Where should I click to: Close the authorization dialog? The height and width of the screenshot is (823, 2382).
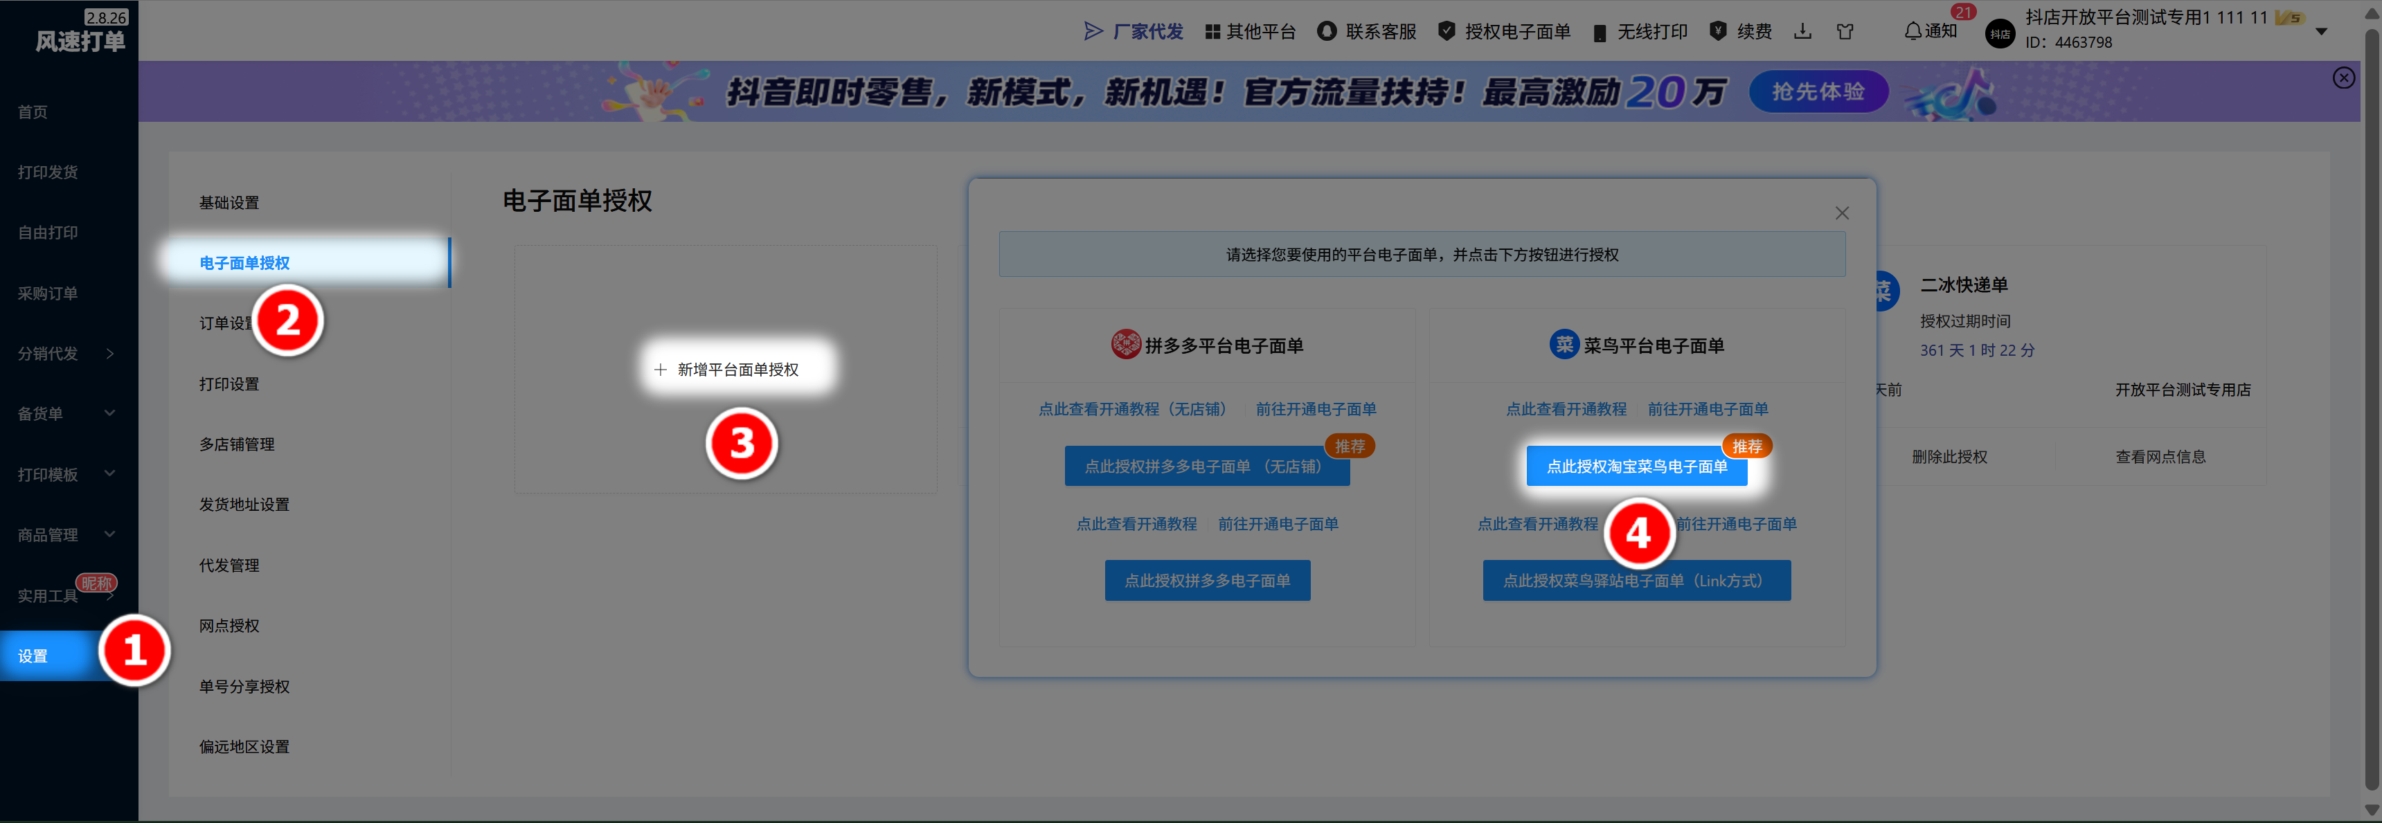(x=1841, y=212)
